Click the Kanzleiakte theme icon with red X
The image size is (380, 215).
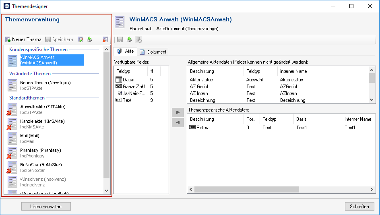pyautogui.click(x=12, y=124)
